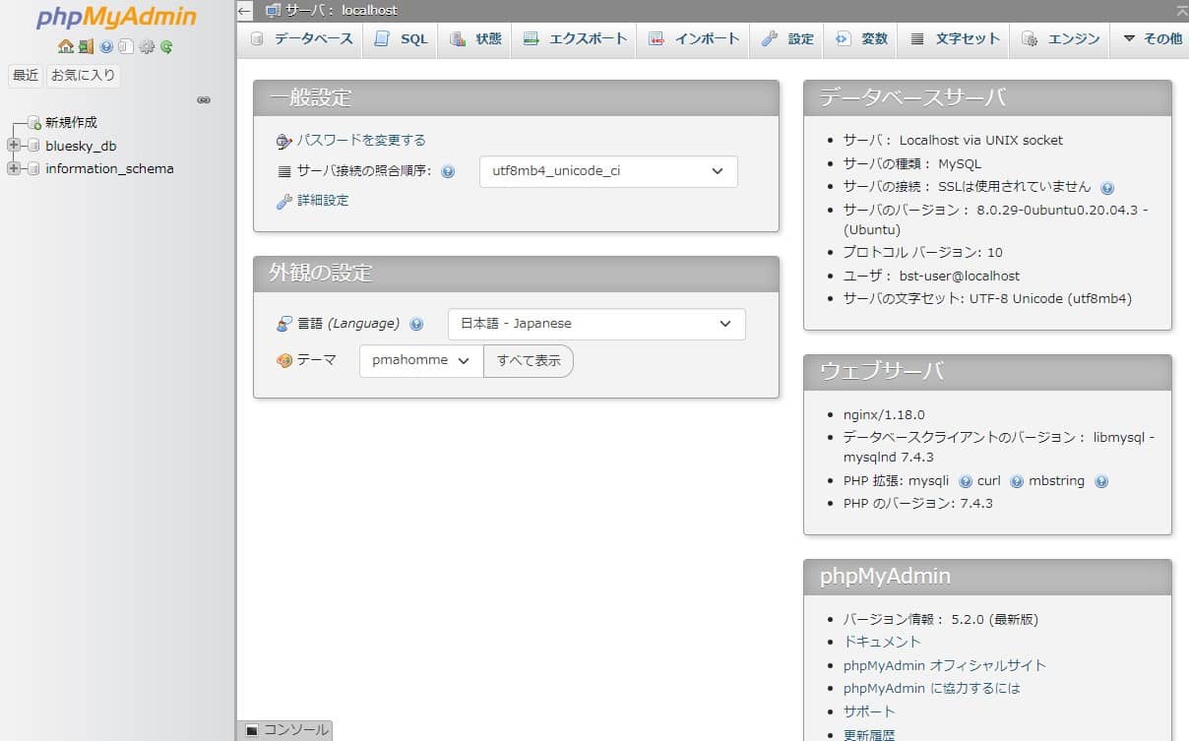Click the すべて表示 view all themes button
1189x741 pixels.
click(529, 360)
